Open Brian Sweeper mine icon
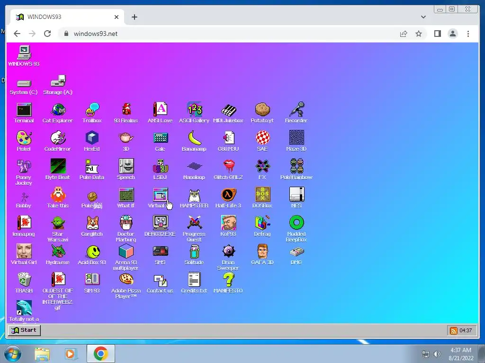 [x=228, y=251]
